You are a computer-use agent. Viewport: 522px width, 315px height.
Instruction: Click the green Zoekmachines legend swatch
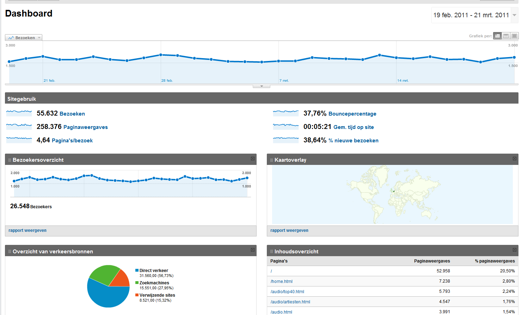[137, 283]
